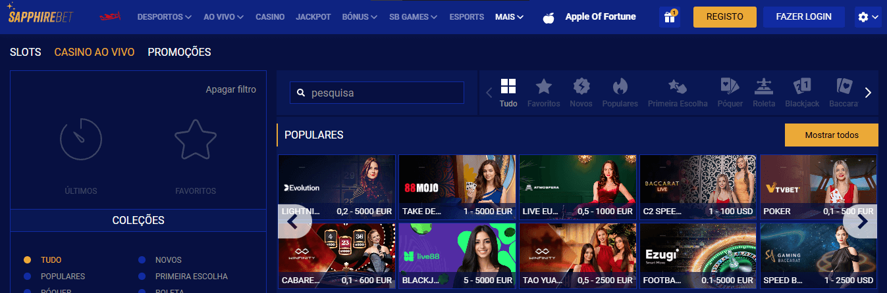
Task: Go to next popular games slide
Action: pyautogui.click(x=861, y=221)
